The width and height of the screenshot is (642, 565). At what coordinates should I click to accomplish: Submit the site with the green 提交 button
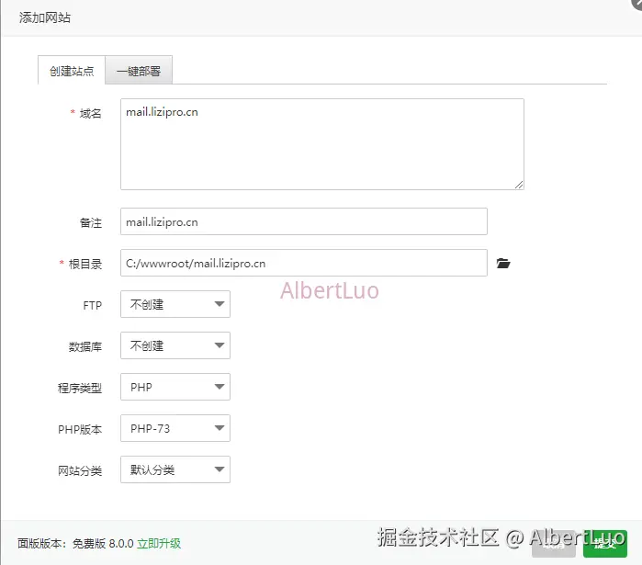(x=605, y=544)
